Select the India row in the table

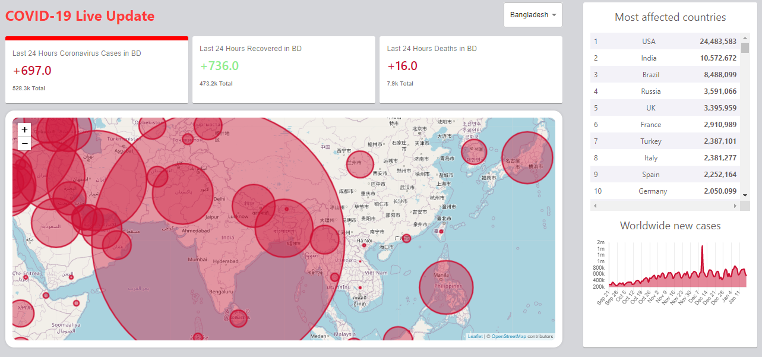[665, 58]
